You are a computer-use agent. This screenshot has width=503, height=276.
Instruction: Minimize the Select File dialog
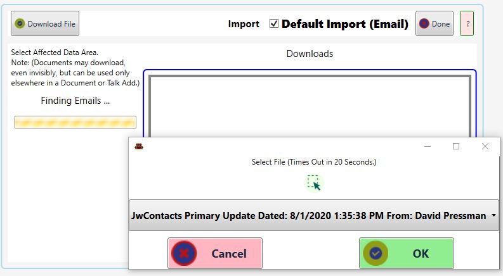428,147
